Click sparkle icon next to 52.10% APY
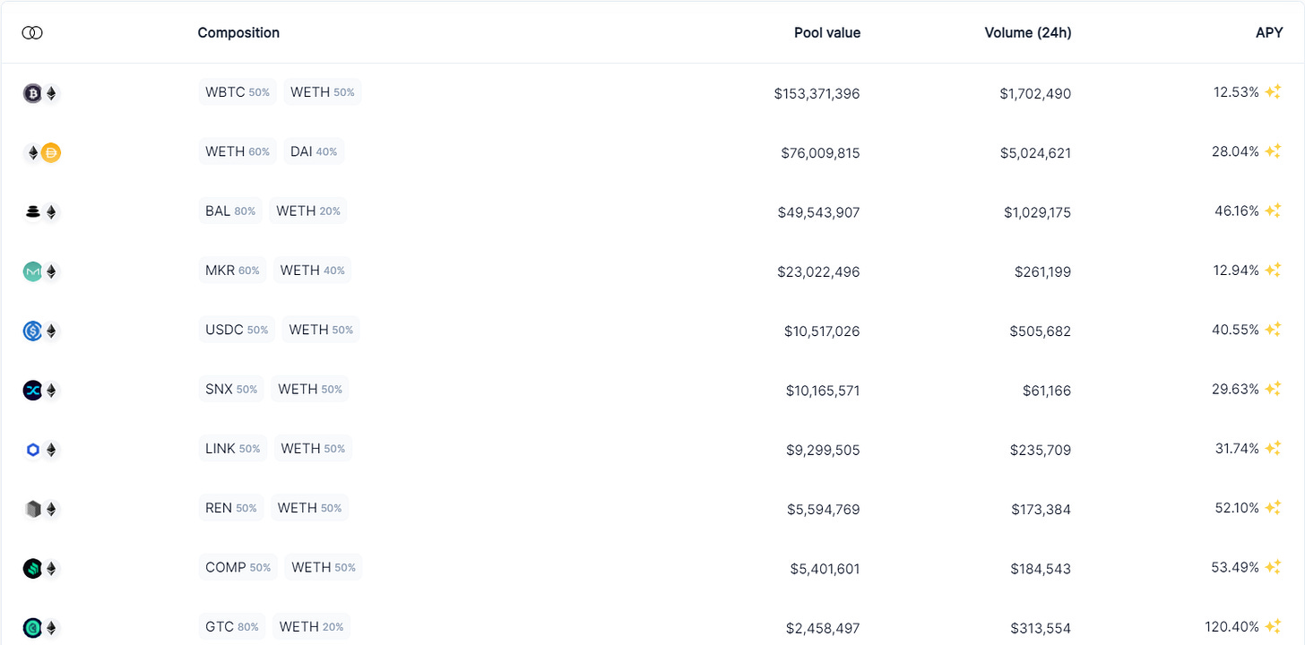Image resolution: width=1305 pixels, height=645 pixels. [x=1273, y=508]
